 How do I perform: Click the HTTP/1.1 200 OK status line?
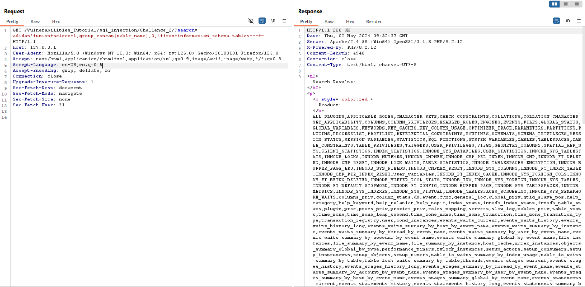coord(329,30)
